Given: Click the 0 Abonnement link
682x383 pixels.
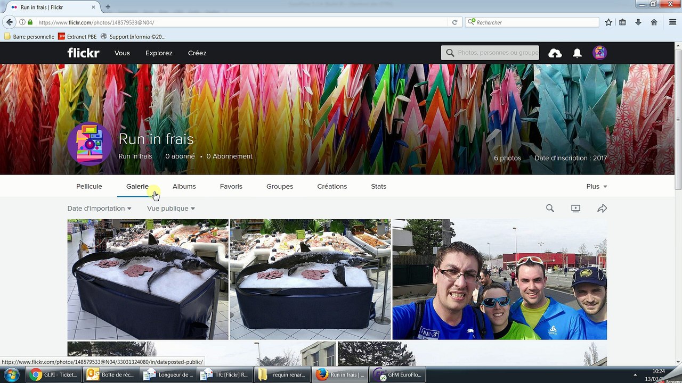Looking at the screenshot, I should click(229, 156).
